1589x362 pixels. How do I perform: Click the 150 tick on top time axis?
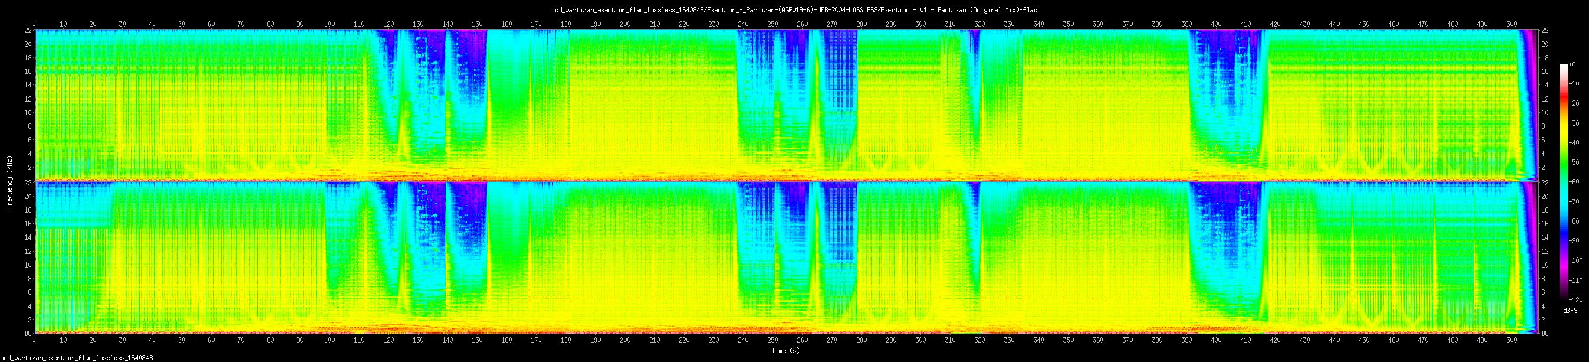[477, 24]
